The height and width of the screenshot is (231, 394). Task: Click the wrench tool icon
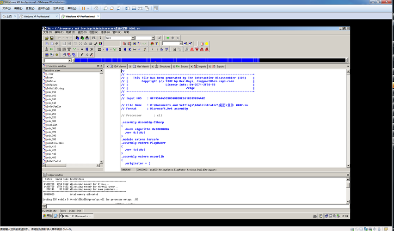coord(96,44)
